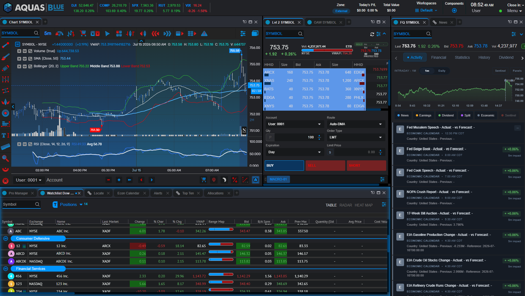Click the percent scale icon below chart
This screenshot has height=296, width=525.
click(x=235, y=180)
